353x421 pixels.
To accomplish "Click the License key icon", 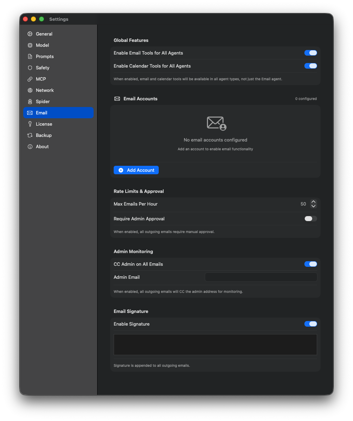I will tap(30, 124).
